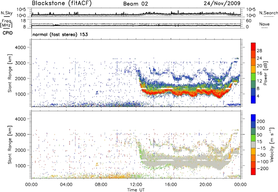Click the 'Velocity [m s⁻¹]' colorbar title
This screenshot has height=192, width=278.
coord(272,145)
